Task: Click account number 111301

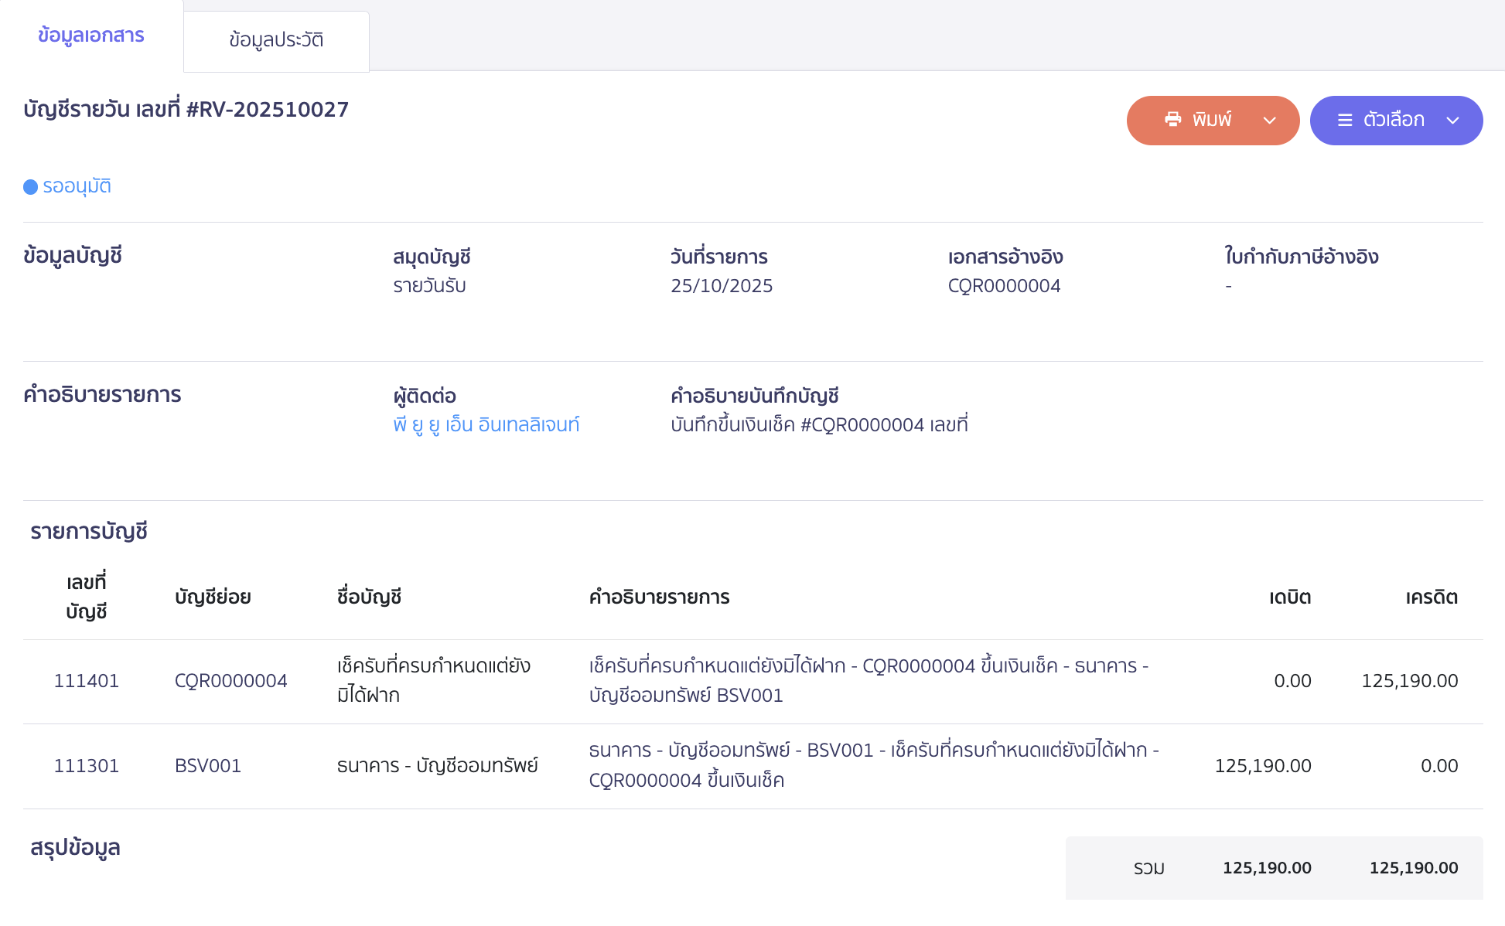Action: click(x=87, y=765)
